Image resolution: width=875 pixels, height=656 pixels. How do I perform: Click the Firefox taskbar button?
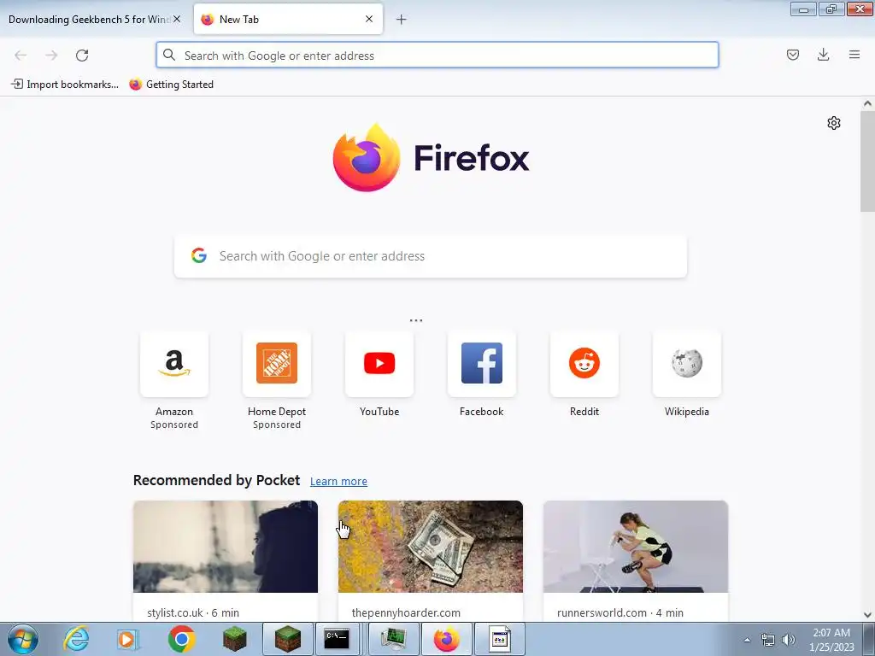(446, 639)
